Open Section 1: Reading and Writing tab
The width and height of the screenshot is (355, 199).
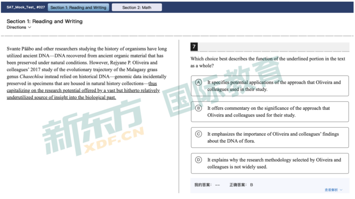click(x=78, y=8)
